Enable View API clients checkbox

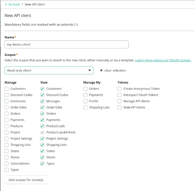click(x=120, y=107)
